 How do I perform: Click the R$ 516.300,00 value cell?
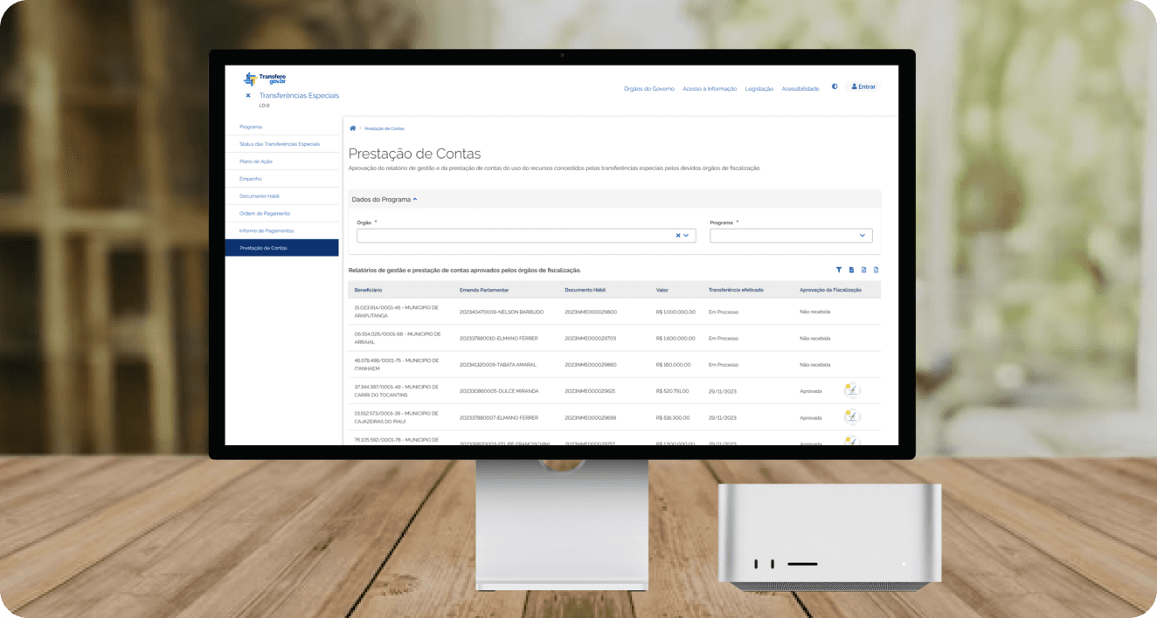click(x=672, y=417)
